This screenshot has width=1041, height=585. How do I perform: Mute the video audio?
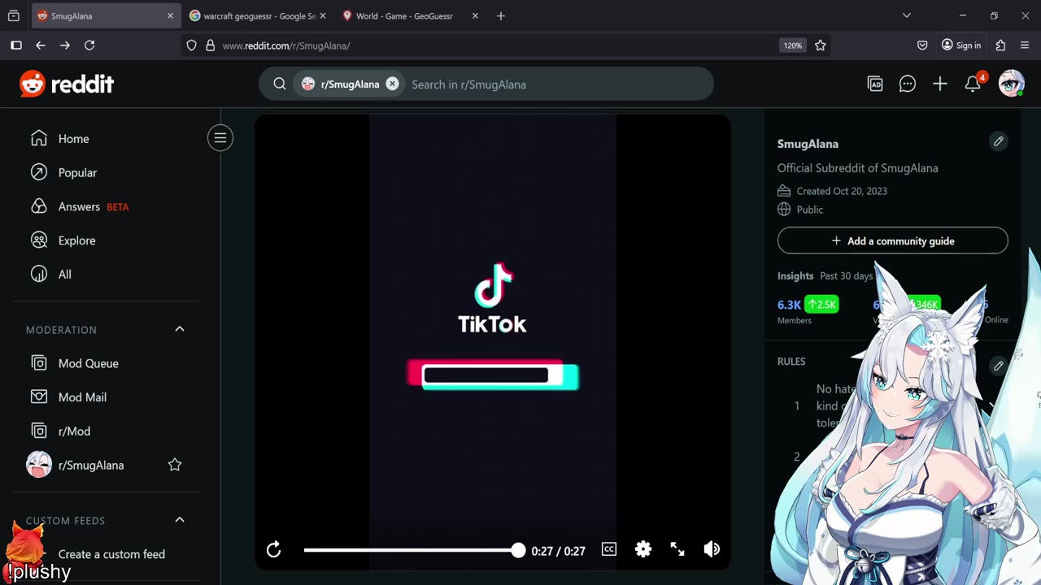(x=712, y=549)
